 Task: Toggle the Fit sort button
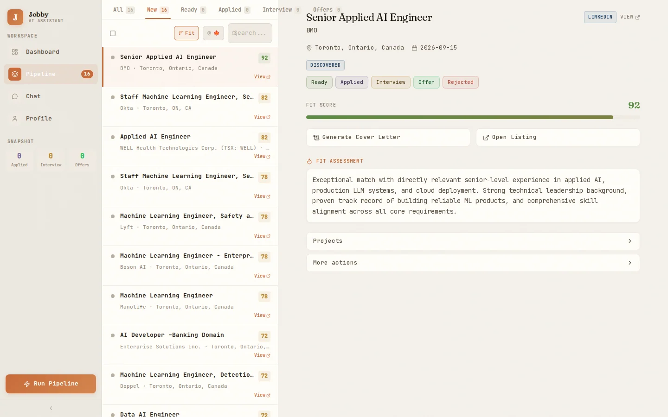tap(186, 33)
